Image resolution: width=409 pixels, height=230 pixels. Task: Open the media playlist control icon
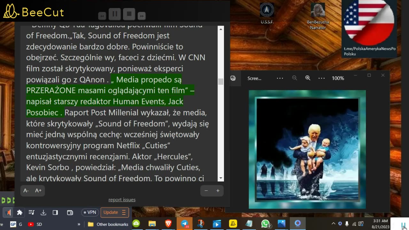(x=31, y=212)
